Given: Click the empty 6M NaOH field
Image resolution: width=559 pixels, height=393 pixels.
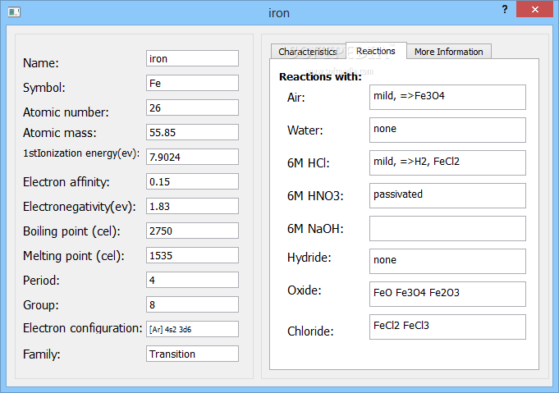Looking at the screenshot, I should click(x=447, y=228).
